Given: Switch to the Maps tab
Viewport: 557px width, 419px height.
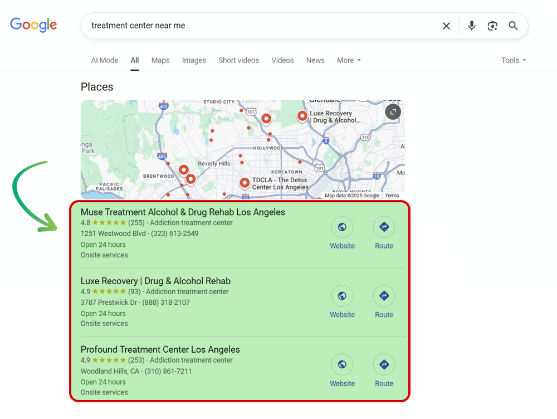Looking at the screenshot, I should click(x=160, y=60).
